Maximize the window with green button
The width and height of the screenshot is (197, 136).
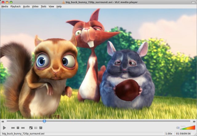pyautogui.click(x=11, y=2)
